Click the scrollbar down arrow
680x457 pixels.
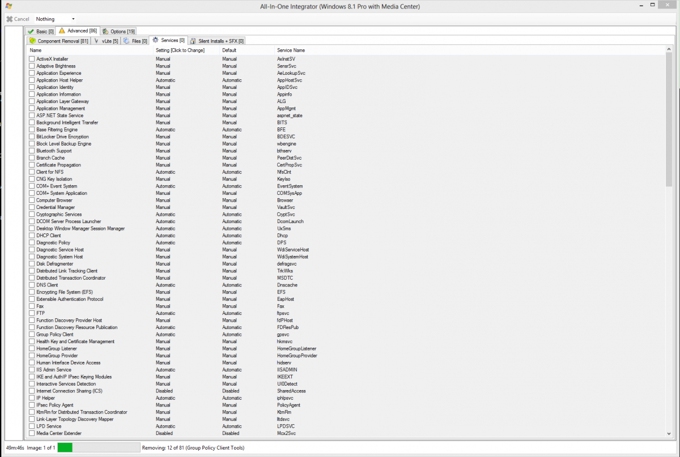(669, 434)
